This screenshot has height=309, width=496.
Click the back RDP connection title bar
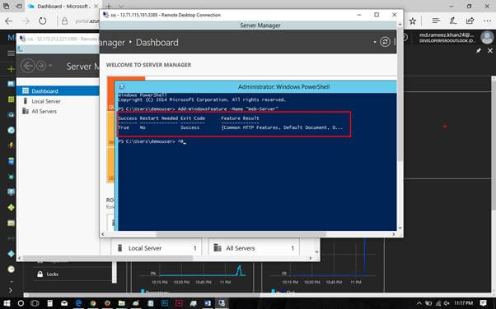pyautogui.click(x=58, y=39)
